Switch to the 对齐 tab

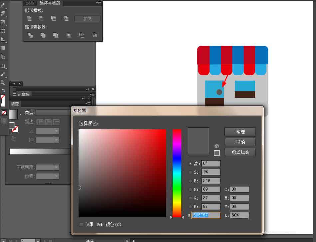pos(30,3)
